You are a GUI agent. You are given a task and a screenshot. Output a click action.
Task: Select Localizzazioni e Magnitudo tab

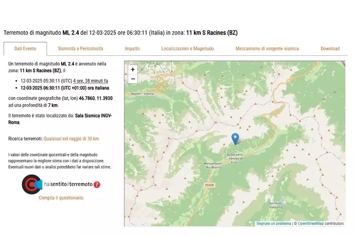click(188, 48)
